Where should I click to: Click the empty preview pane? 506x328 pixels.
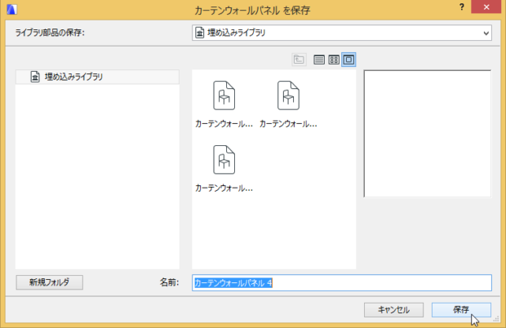[x=428, y=134]
